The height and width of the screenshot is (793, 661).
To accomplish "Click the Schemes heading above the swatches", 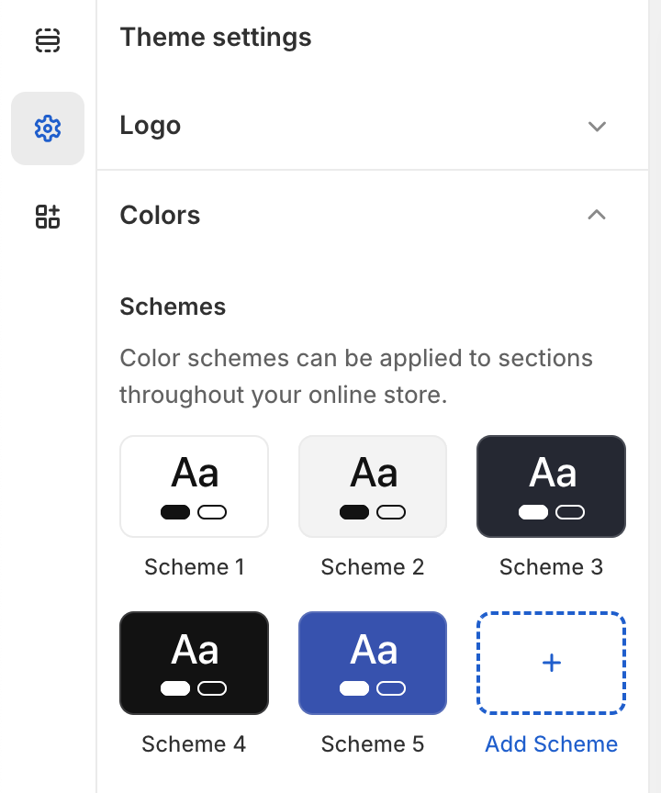I will (173, 307).
